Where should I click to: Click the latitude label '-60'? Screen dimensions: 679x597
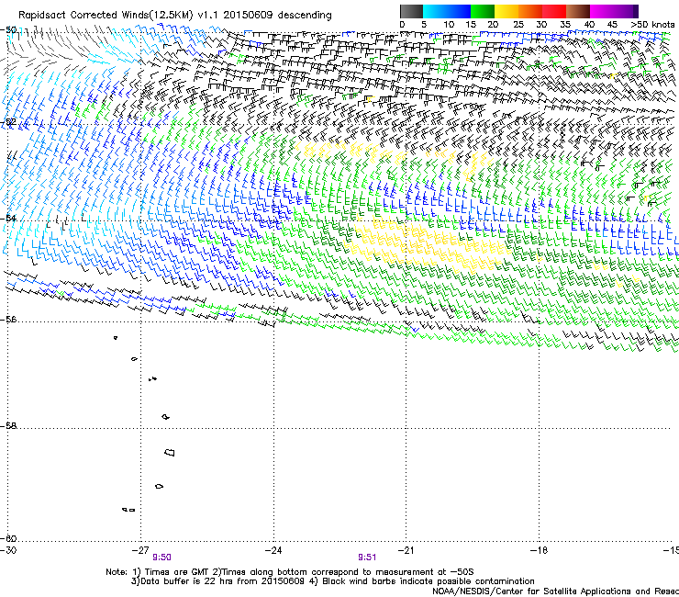tap(8, 538)
